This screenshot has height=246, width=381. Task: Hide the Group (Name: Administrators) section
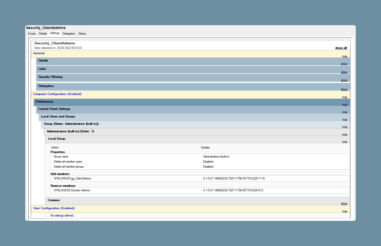point(345,127)
